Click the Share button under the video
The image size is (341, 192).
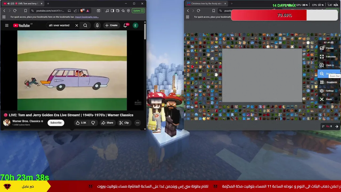(107, 123)
